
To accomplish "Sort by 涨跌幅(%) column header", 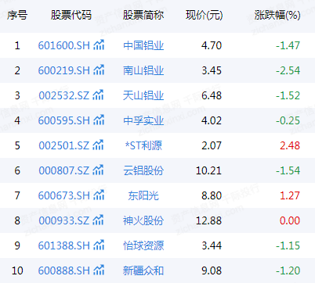I will click(277, 15).
